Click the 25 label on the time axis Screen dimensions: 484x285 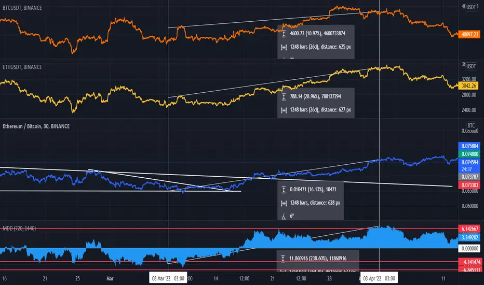pos(77,279)
